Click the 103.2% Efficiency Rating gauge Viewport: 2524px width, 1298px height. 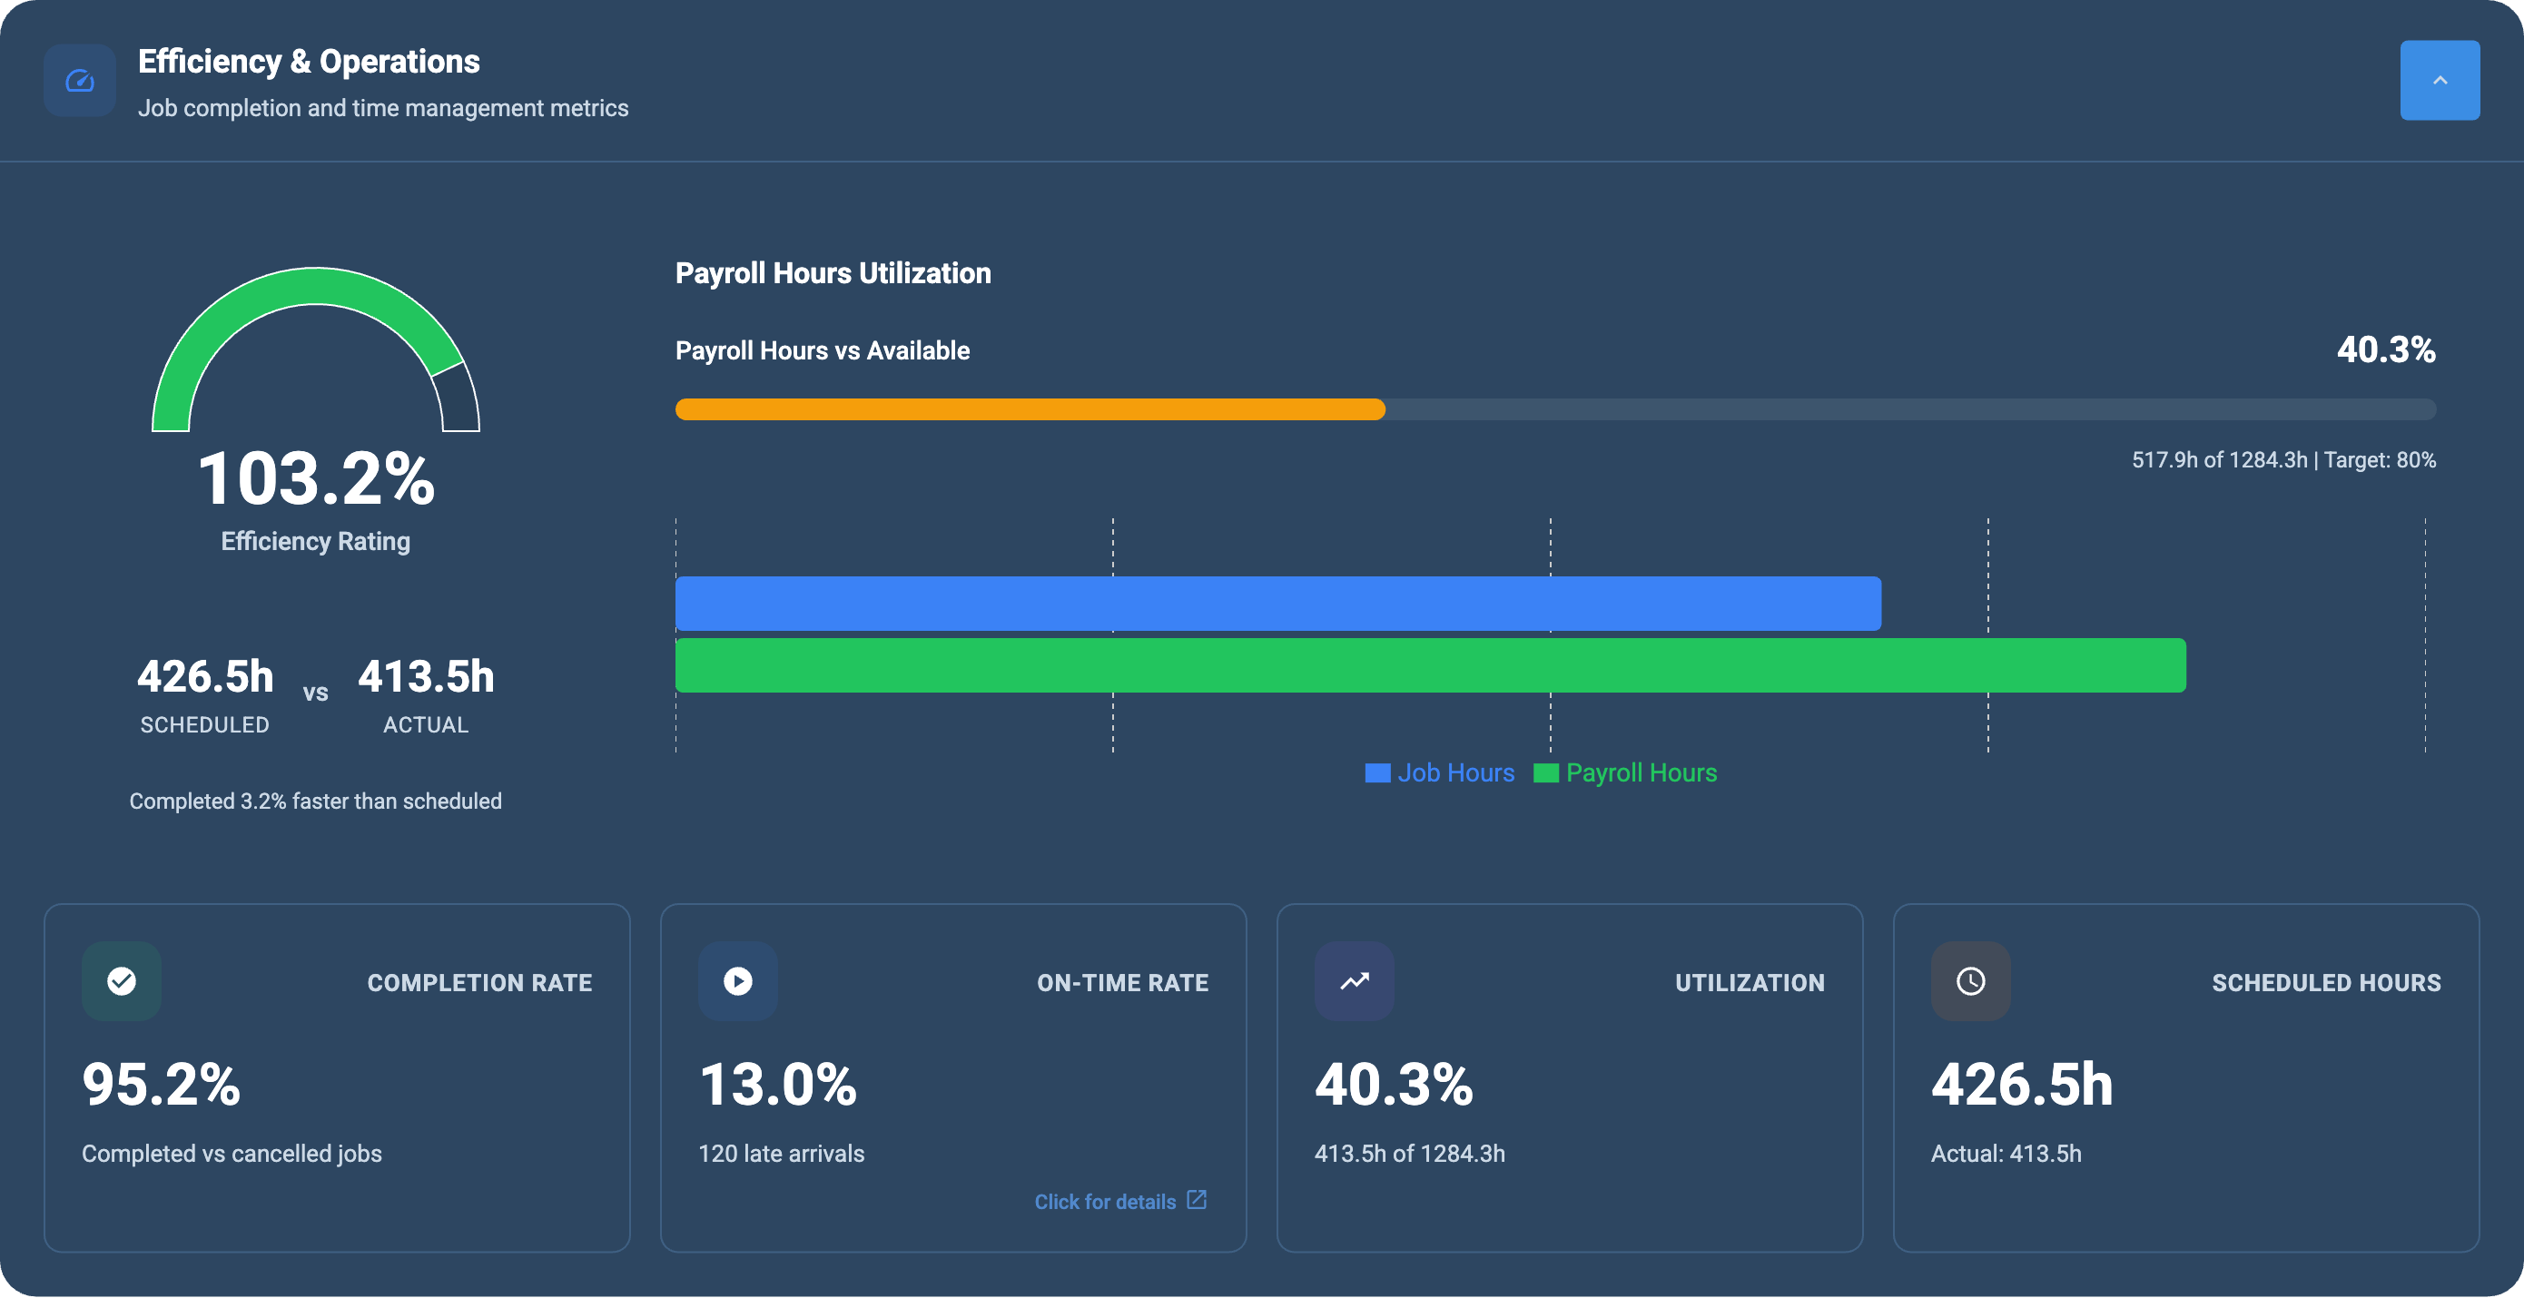[x=314, y=392]
